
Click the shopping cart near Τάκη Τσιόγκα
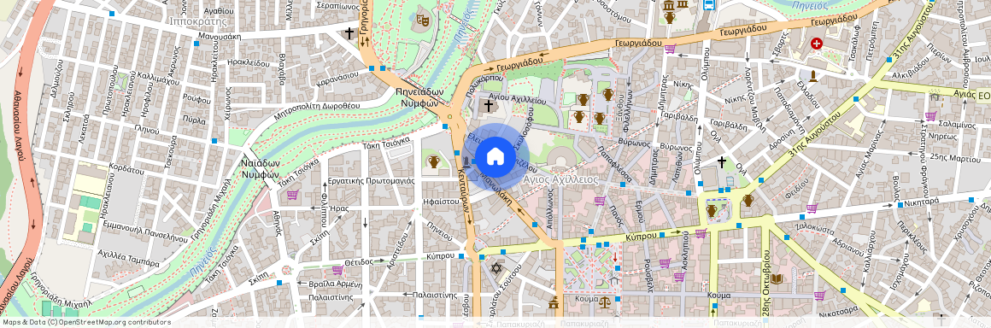[292, 195]
